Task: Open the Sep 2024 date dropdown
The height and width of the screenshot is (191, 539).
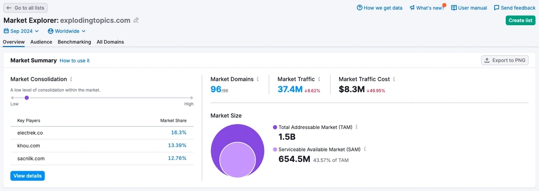Action: click(21, 31)
